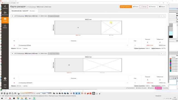Close the cutting diagram view with the X button
178x100 pixels.
coord(162,7)
